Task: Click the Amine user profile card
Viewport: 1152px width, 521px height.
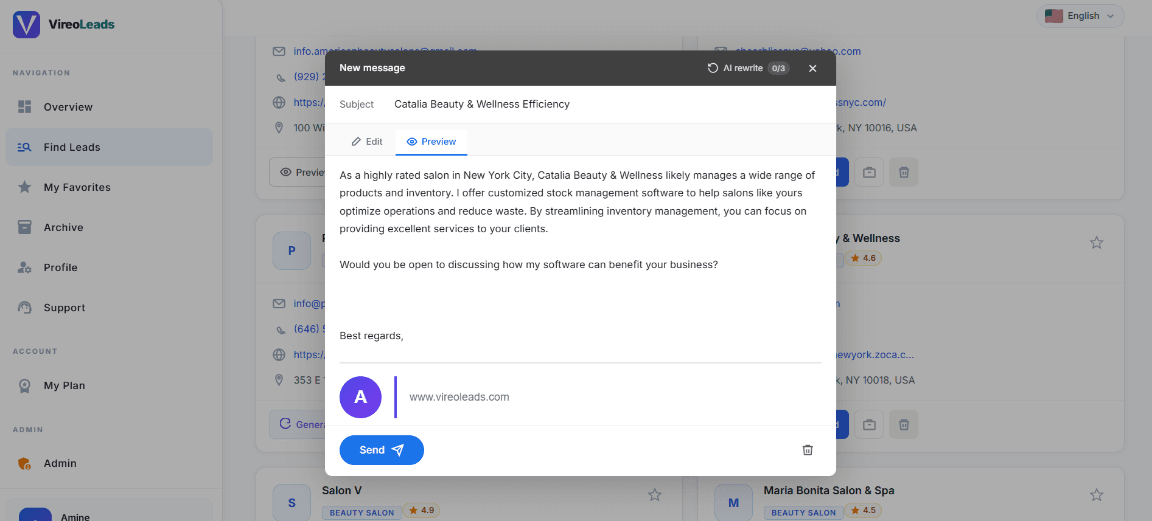Action: [x=110, y=511]
